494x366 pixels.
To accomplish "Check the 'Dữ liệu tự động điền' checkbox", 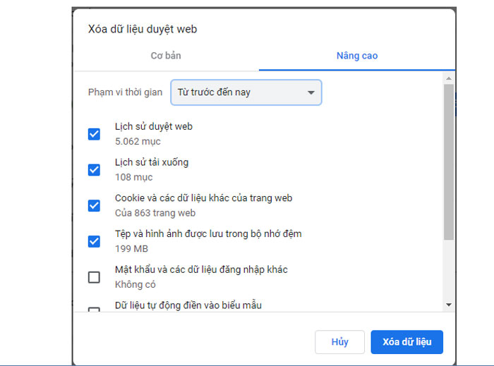I will [x=94, y=309].
